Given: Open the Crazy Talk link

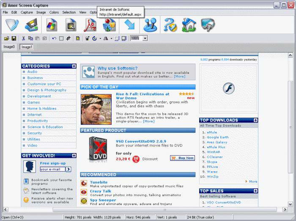Looking at the screenshot, I should (x=101, y=191).
